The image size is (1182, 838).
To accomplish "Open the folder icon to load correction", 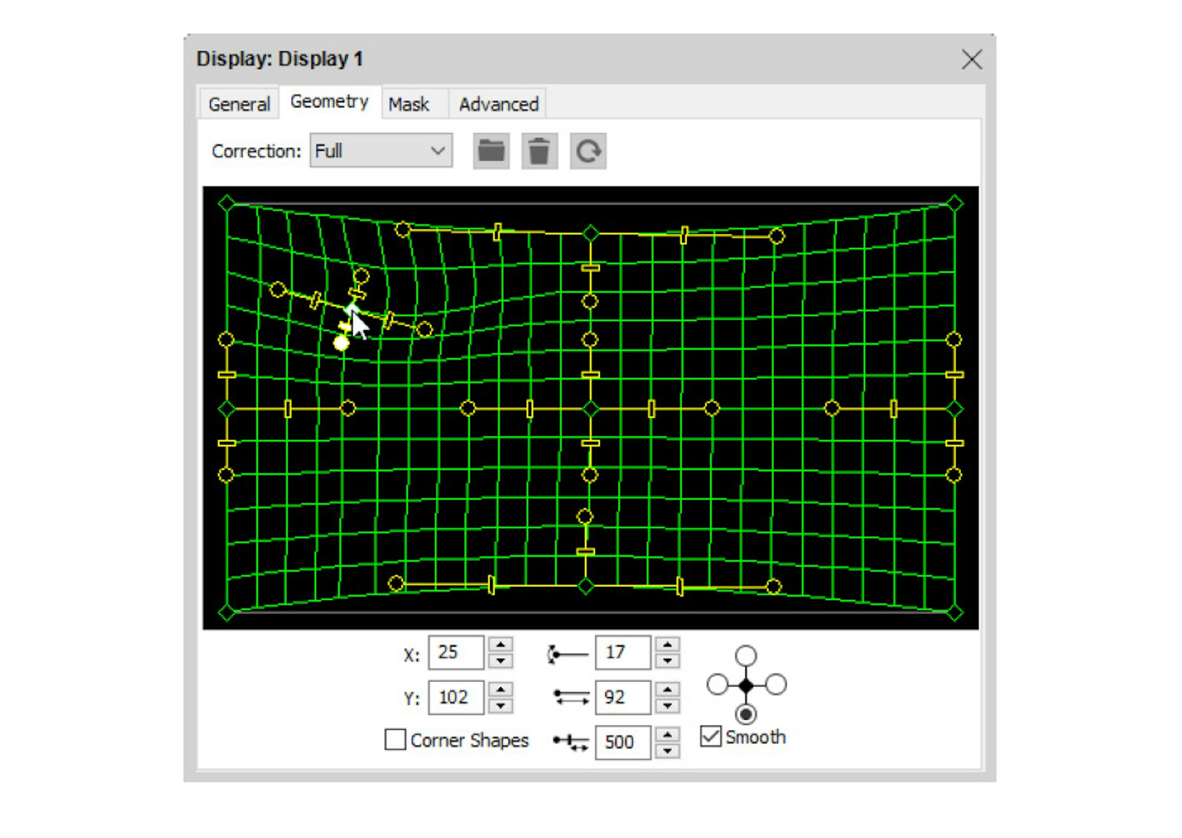I will pos(491,151).
